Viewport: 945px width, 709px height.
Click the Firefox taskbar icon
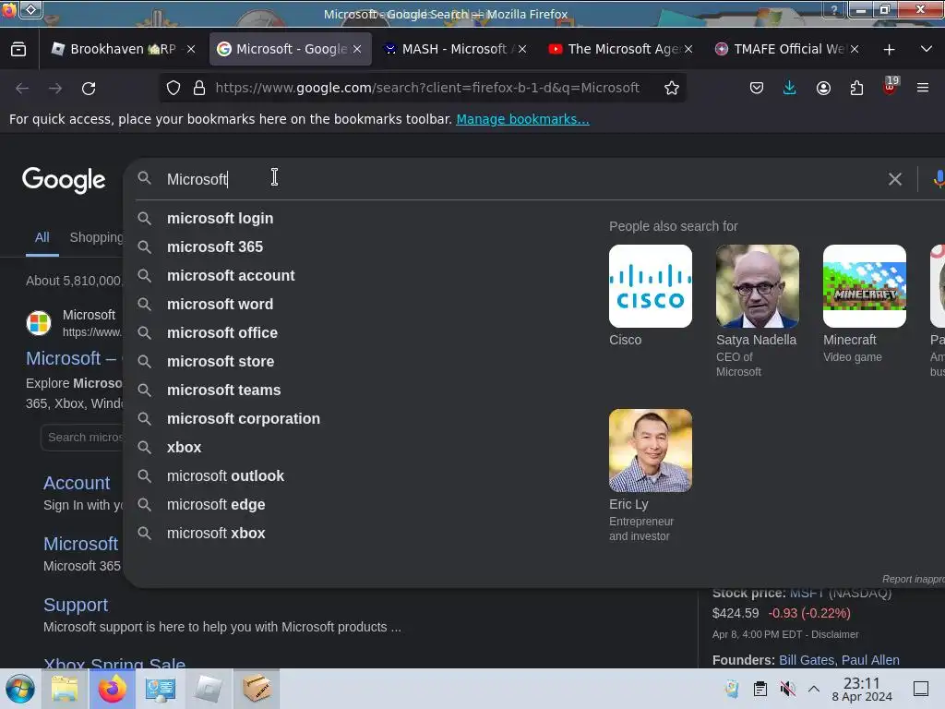[x=113, y=689]
